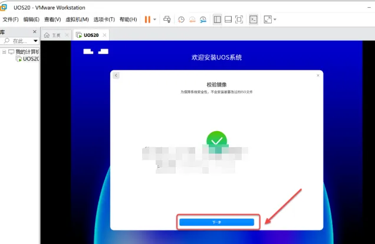Close the library panel
The width and height of the screenshot is (375, 244).
pos(35,32)
